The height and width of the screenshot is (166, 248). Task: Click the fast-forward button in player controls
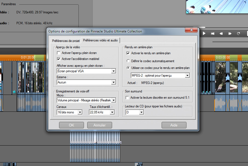(x=230, y=34)
